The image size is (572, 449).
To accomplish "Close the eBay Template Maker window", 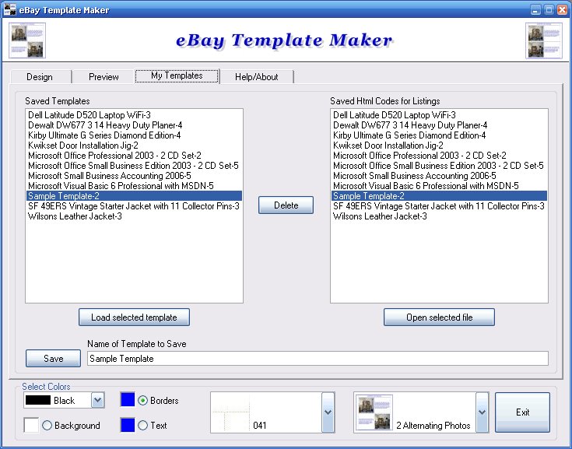I will 562,10.
